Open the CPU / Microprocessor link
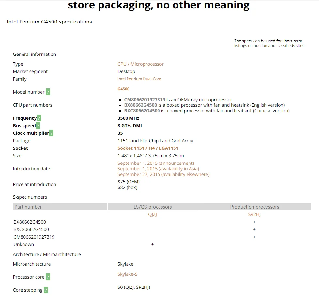 (x=141, y=64)
